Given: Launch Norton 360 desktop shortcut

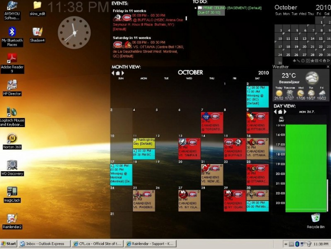Looking at the screenshot, I should pos(12,138).
